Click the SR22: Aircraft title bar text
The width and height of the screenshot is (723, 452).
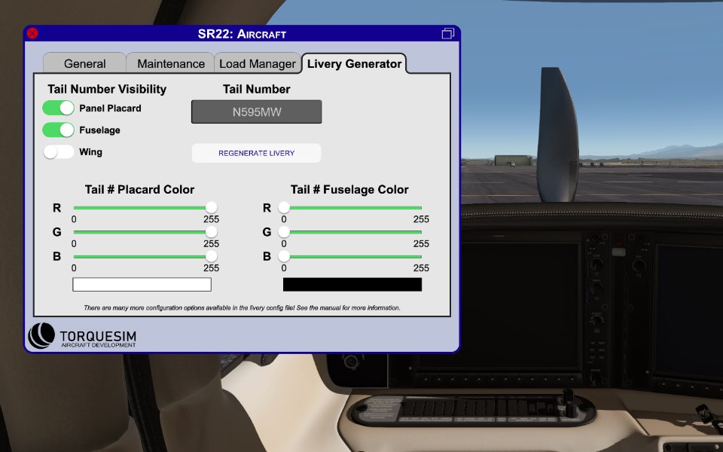[242, 34]
